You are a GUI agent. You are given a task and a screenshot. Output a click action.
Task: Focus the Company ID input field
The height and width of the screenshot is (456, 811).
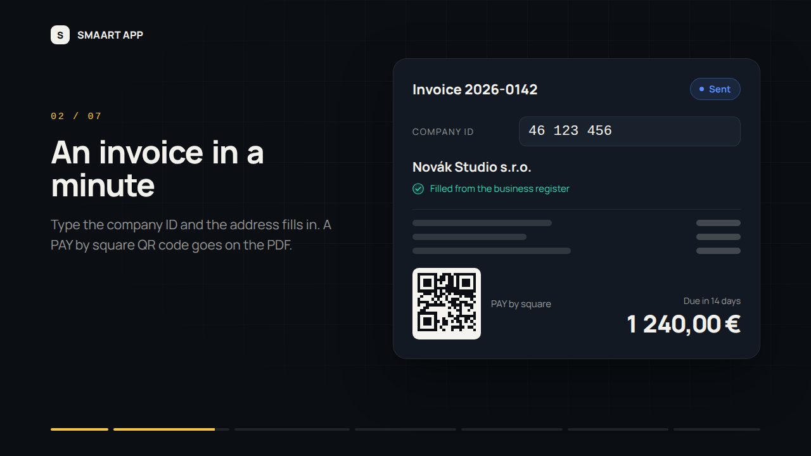pyautogui.click(x=630, y=131)
